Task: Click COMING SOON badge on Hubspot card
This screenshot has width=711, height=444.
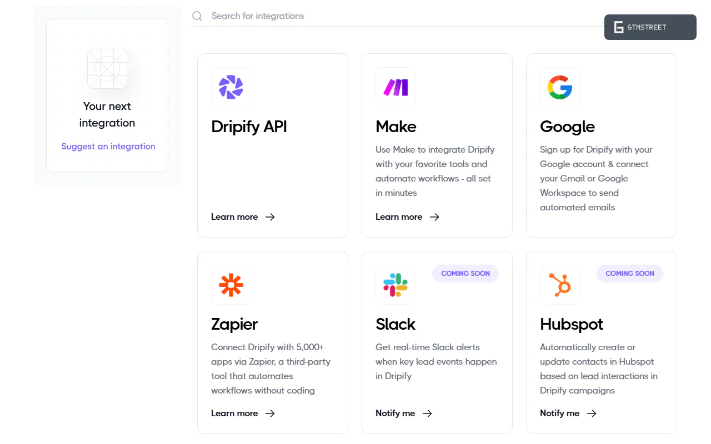Action: 630,274
